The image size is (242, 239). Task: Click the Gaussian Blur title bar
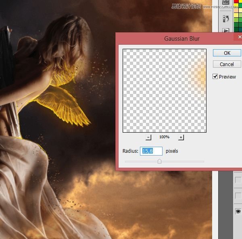click(181, 39)
